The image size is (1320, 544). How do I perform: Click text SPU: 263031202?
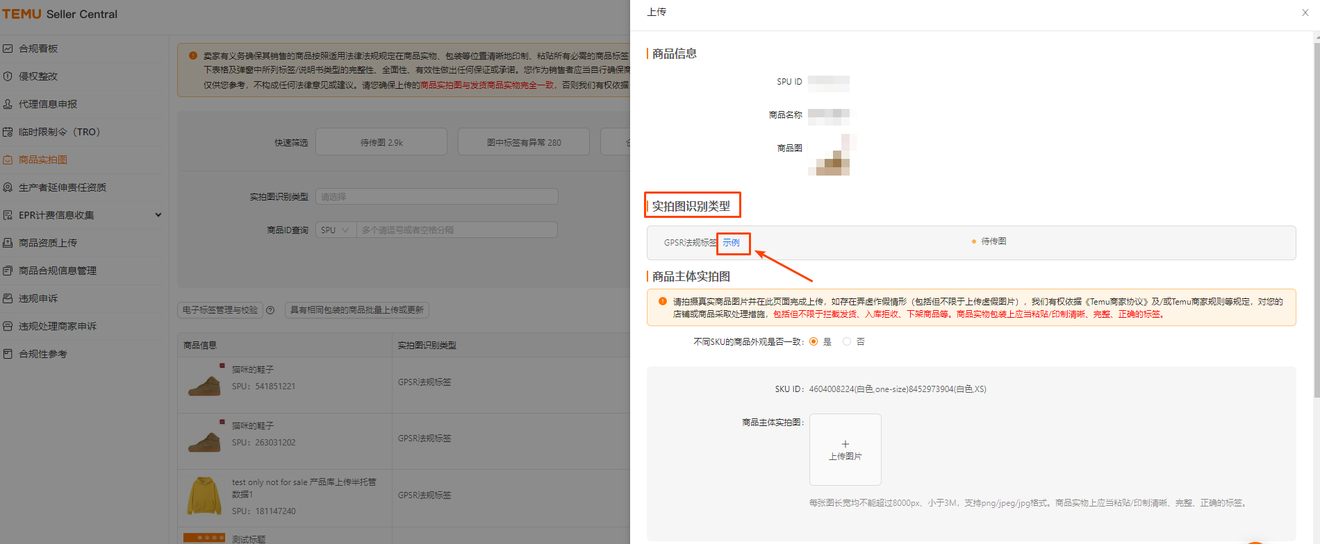tap(263, 443)
